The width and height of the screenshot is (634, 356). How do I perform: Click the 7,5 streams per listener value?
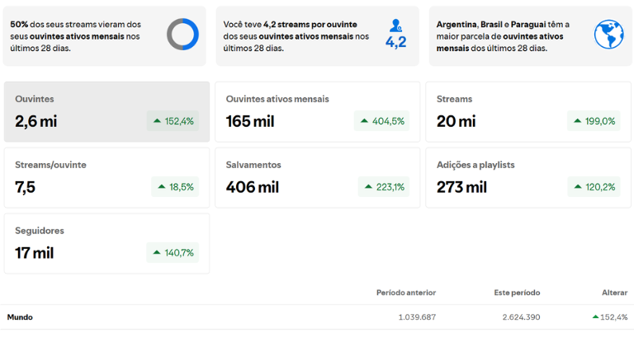25,188
